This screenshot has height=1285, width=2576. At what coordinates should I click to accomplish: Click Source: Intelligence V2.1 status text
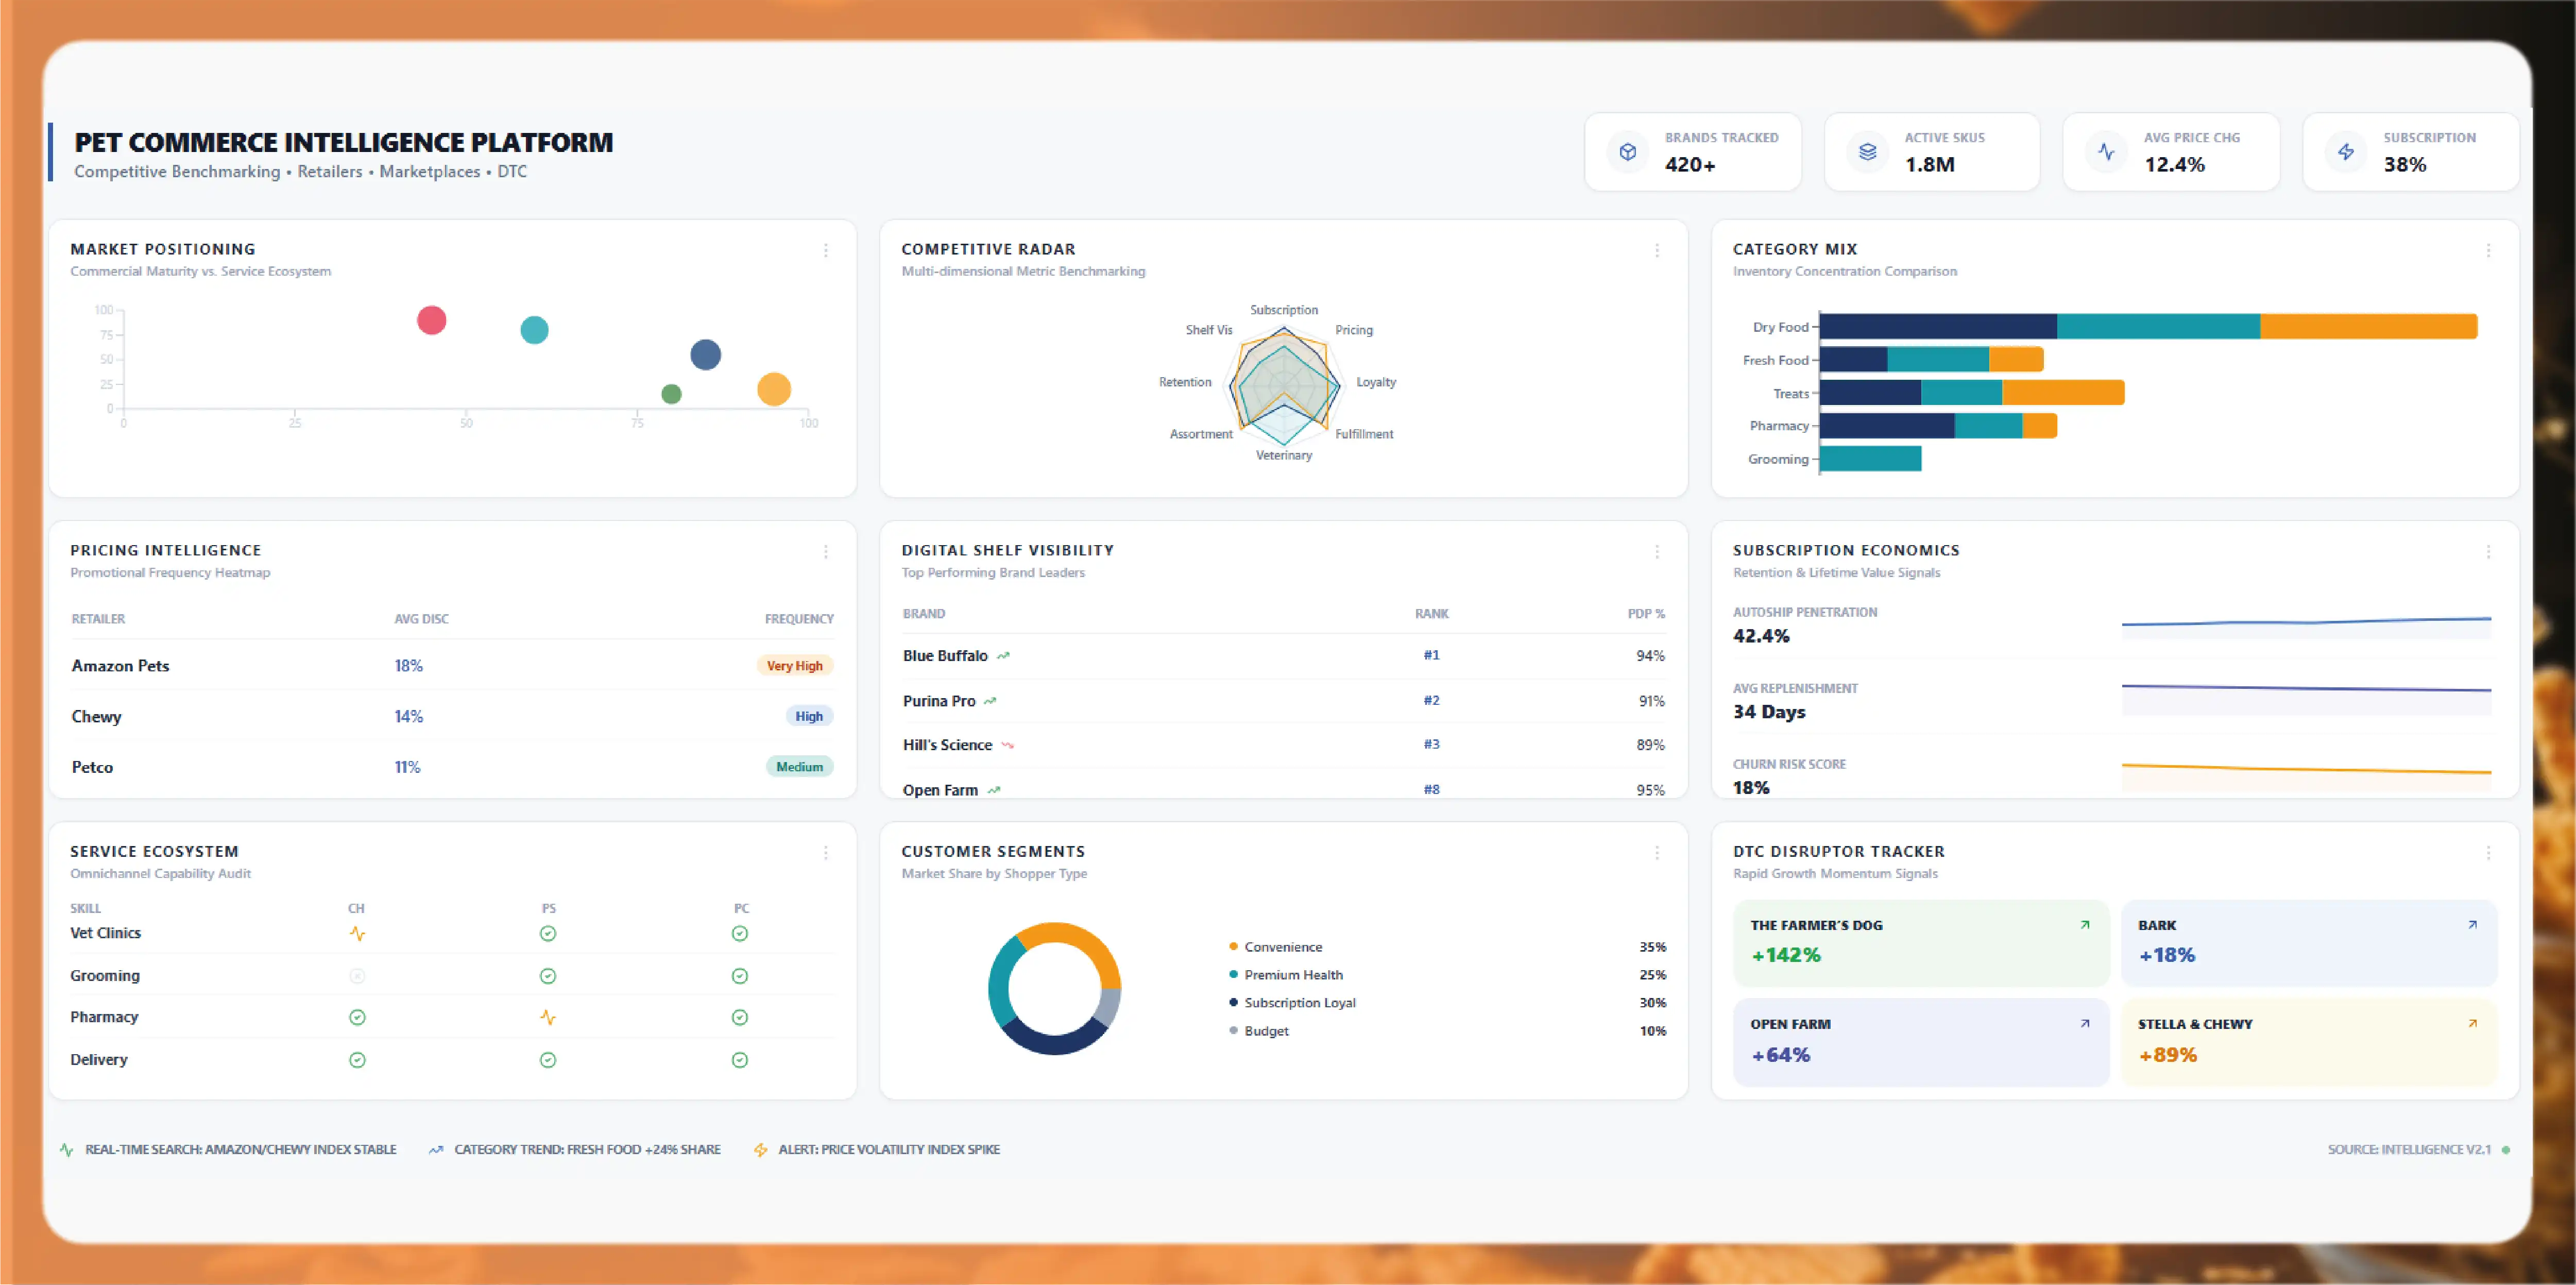2409,1150
